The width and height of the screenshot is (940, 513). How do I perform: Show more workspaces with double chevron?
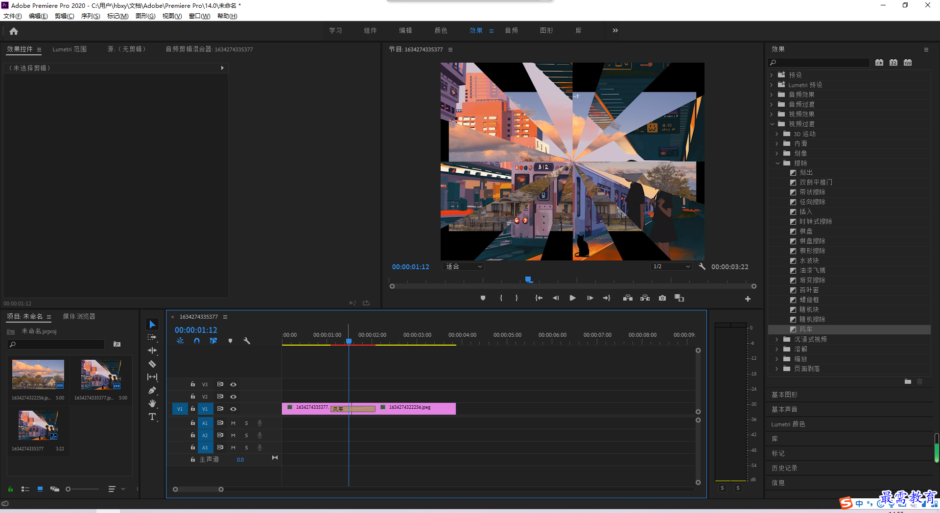615,30
